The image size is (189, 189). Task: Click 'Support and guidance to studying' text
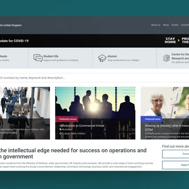61,60
